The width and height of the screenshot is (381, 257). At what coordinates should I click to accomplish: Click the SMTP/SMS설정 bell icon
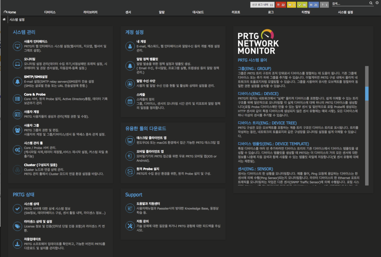(x=17, y=81)
